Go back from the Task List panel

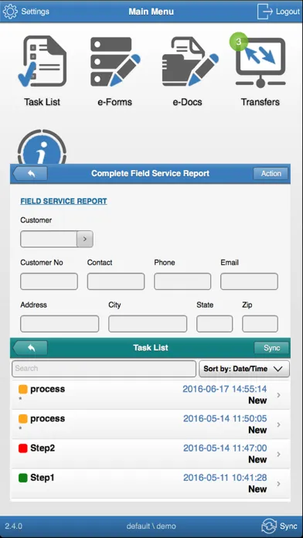[30, 348]
